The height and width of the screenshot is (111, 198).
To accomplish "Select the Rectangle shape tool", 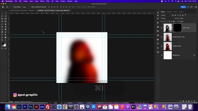I will (2, 38).
